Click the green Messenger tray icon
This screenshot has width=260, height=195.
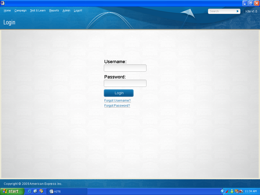(232, 191)
